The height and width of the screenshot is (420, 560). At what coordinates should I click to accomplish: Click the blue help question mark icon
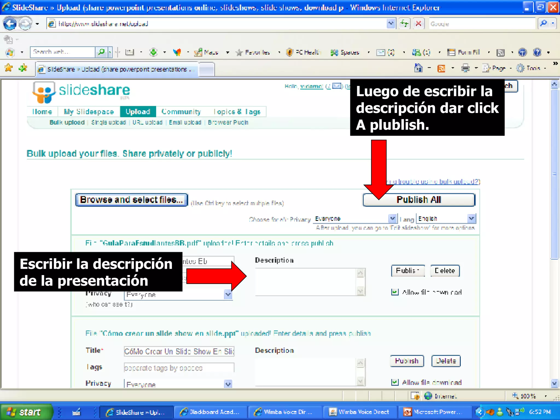537,52
